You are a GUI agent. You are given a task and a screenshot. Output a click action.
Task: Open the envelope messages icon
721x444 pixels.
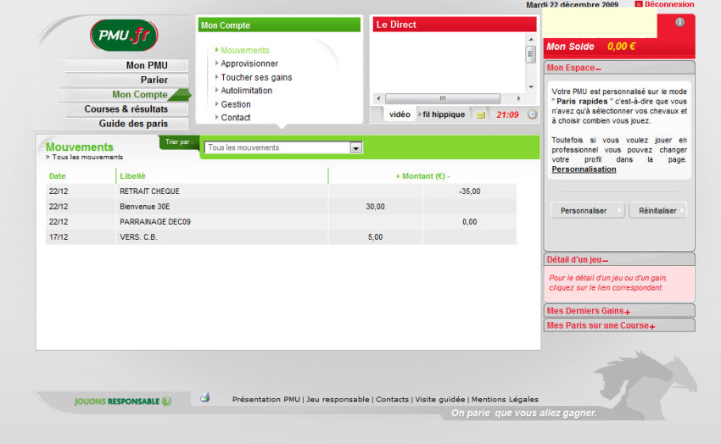(x=481, y=114)
